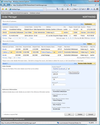Click the Help question mark icon

pos(88,9)
